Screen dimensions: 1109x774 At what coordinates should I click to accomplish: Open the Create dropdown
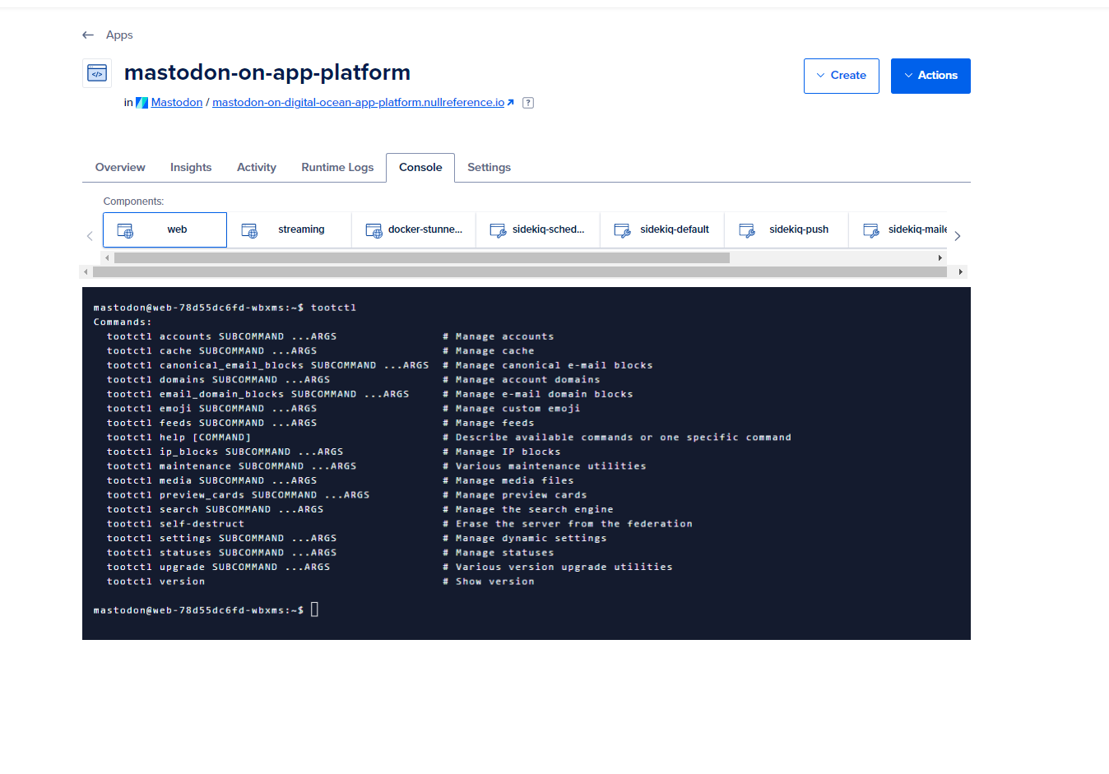pos(841,76)
